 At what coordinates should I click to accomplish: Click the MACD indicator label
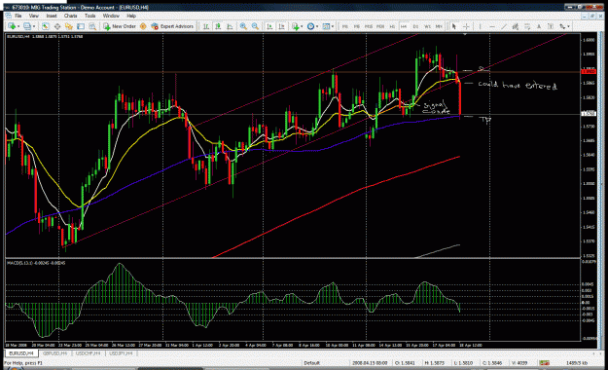[x=36, y=263]
